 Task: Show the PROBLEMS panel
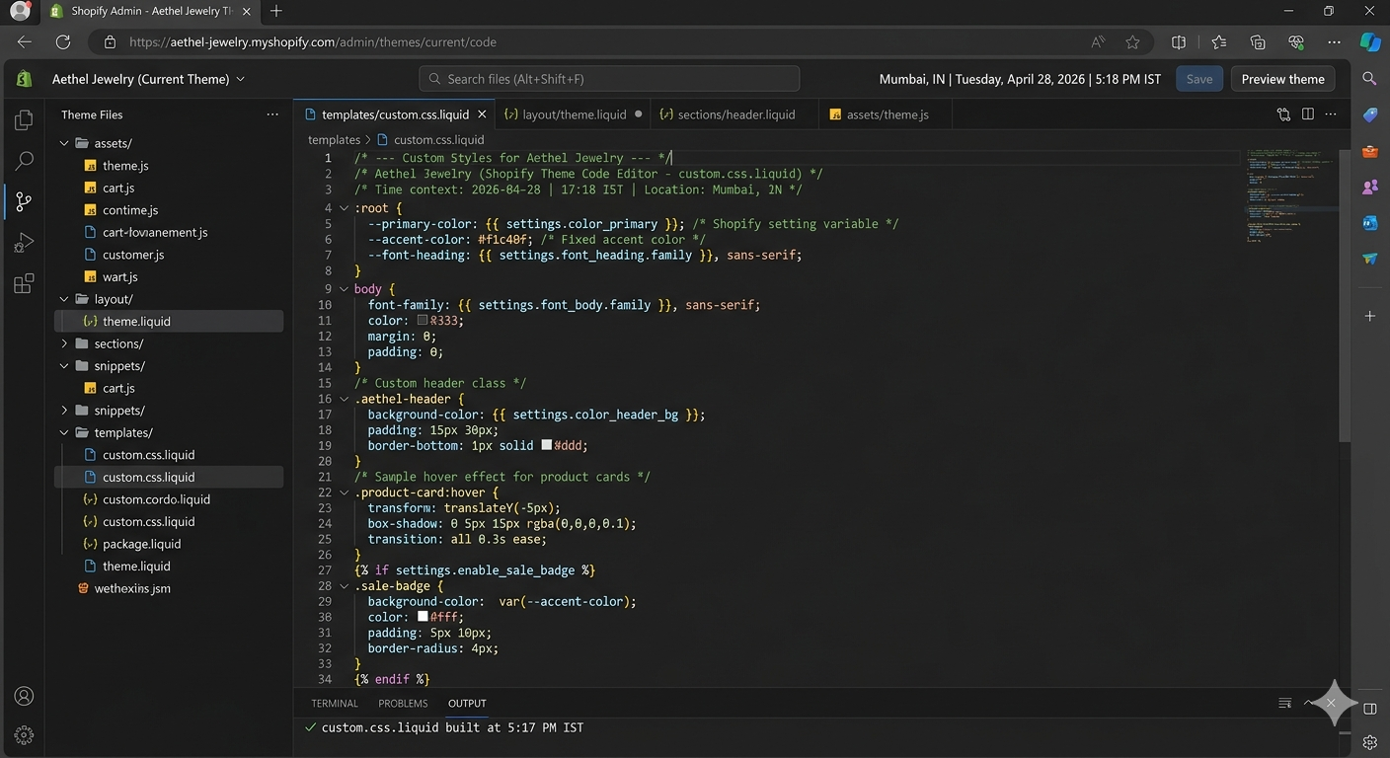[x=403, y=704]
